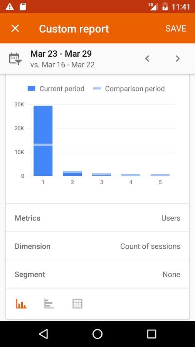
Task: Toggle Current period legend entry
Action: (56, 89)
